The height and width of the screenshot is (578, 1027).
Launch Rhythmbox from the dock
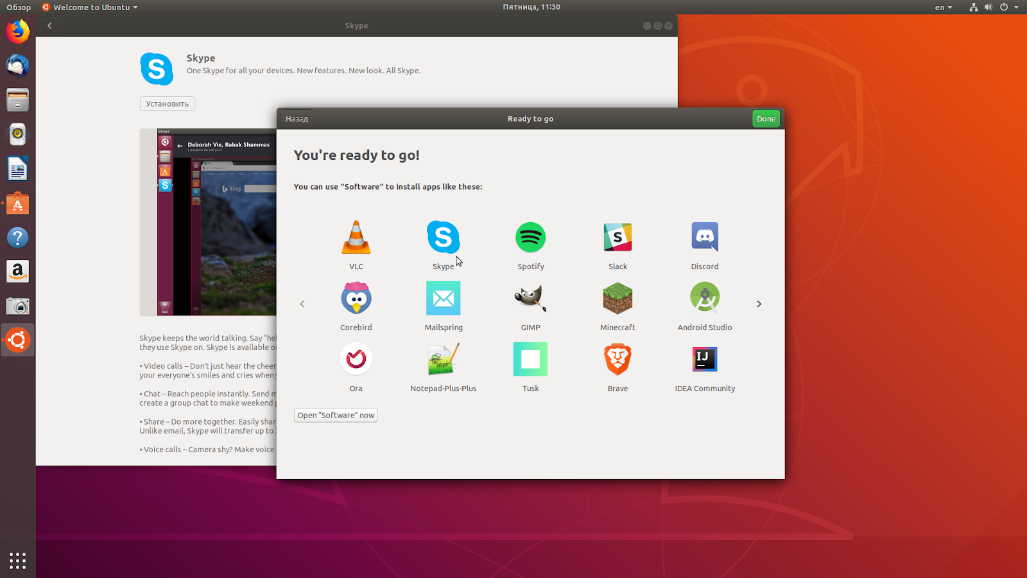coord(18,134)
